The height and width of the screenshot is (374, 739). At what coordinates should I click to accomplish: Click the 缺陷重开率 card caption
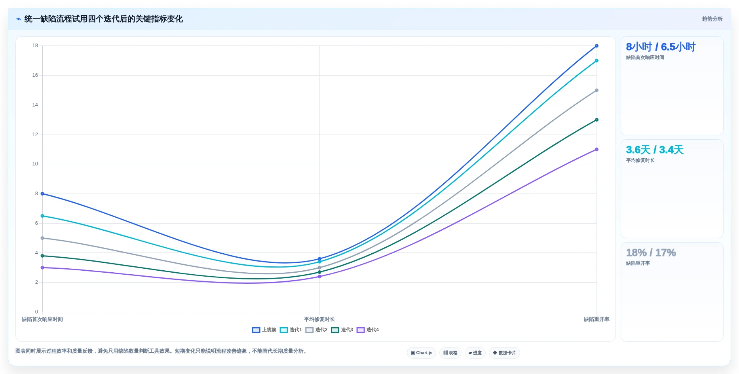(x=638, y=264)
